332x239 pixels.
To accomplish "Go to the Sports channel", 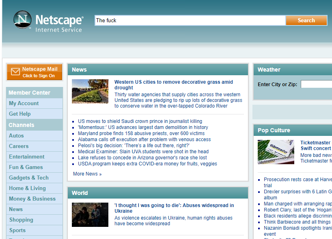I will pyautogui.click(x=17, y=230).
